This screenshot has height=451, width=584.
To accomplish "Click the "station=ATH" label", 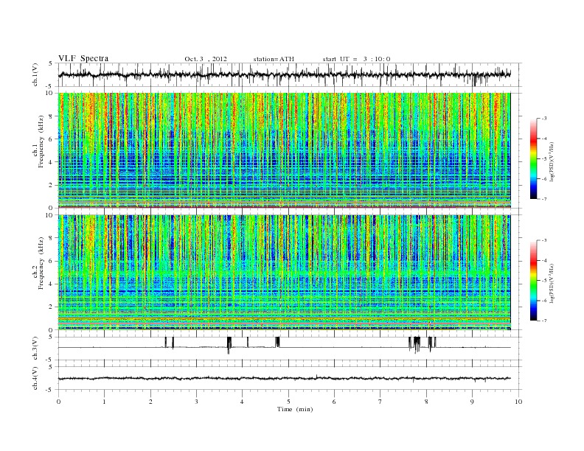I will coord(274,59).
